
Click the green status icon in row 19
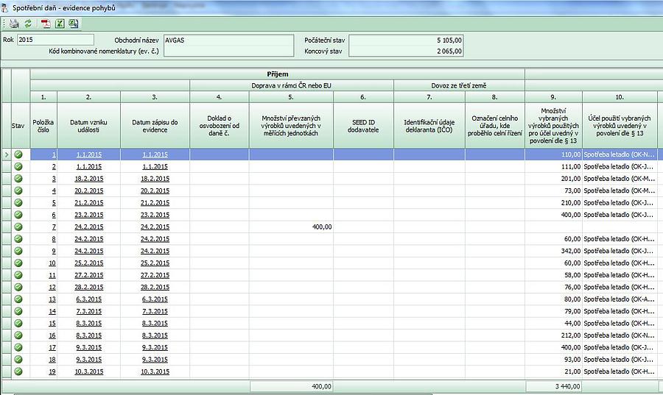tap(18, 371)
